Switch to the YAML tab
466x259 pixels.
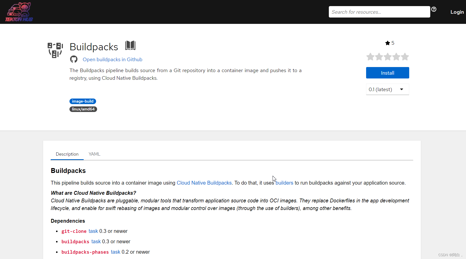tap(95, 154)
